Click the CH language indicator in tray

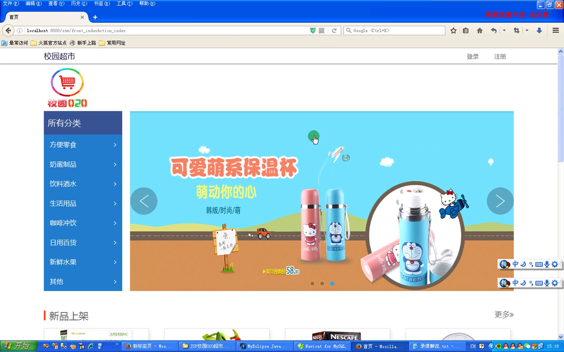click(x=473, y=346)
